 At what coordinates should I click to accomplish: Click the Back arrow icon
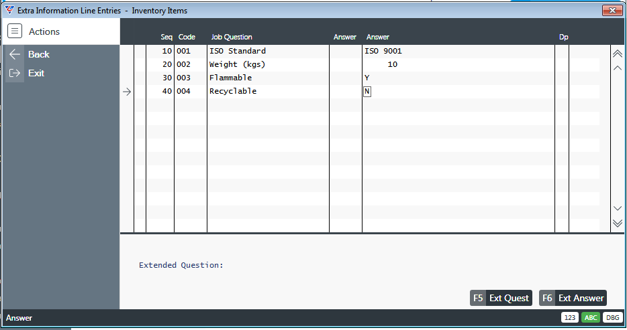tap(15, 54)
